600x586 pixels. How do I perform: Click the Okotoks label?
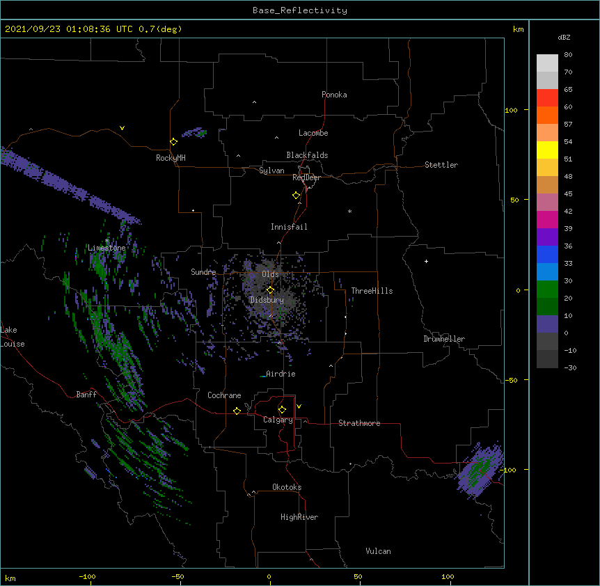pyautogui.click(x=287, y=487)
